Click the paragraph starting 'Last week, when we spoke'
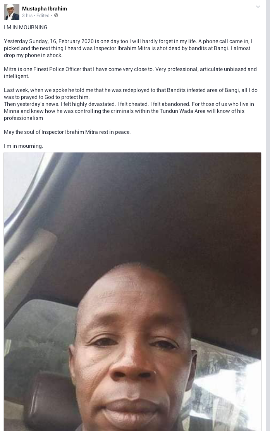 (x=131, y=93)
